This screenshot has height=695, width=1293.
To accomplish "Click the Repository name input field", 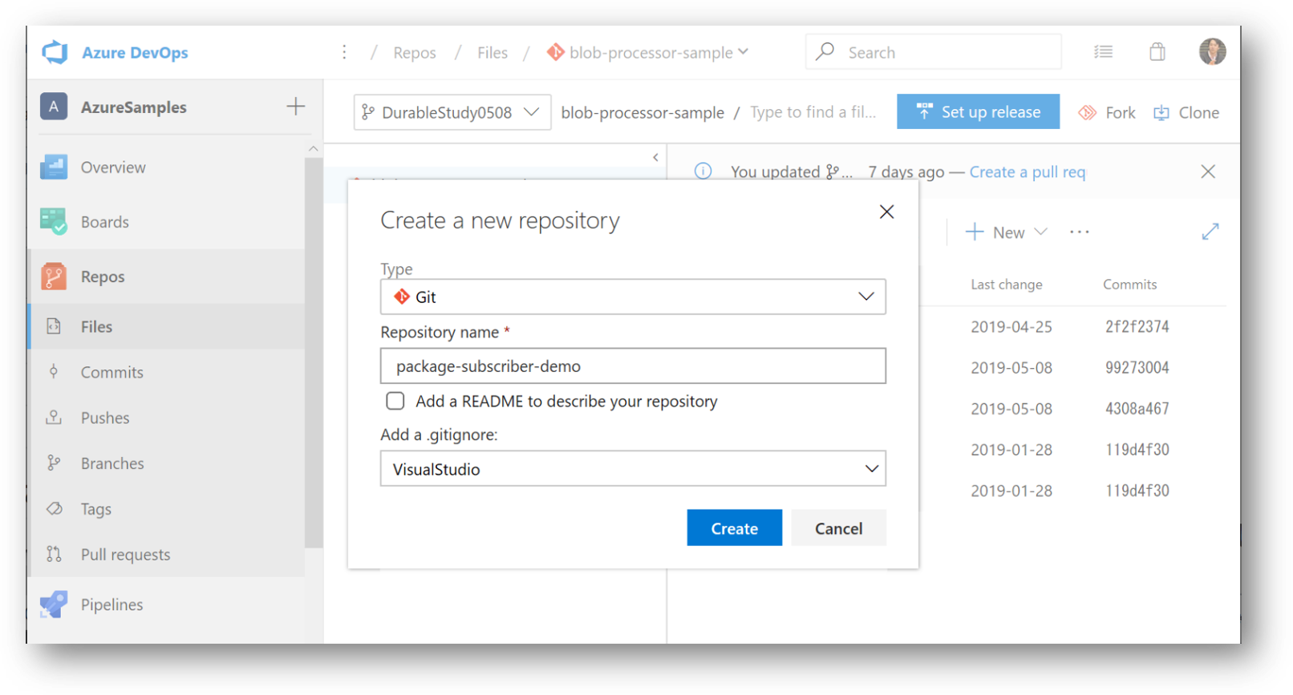I will (633, 366).
